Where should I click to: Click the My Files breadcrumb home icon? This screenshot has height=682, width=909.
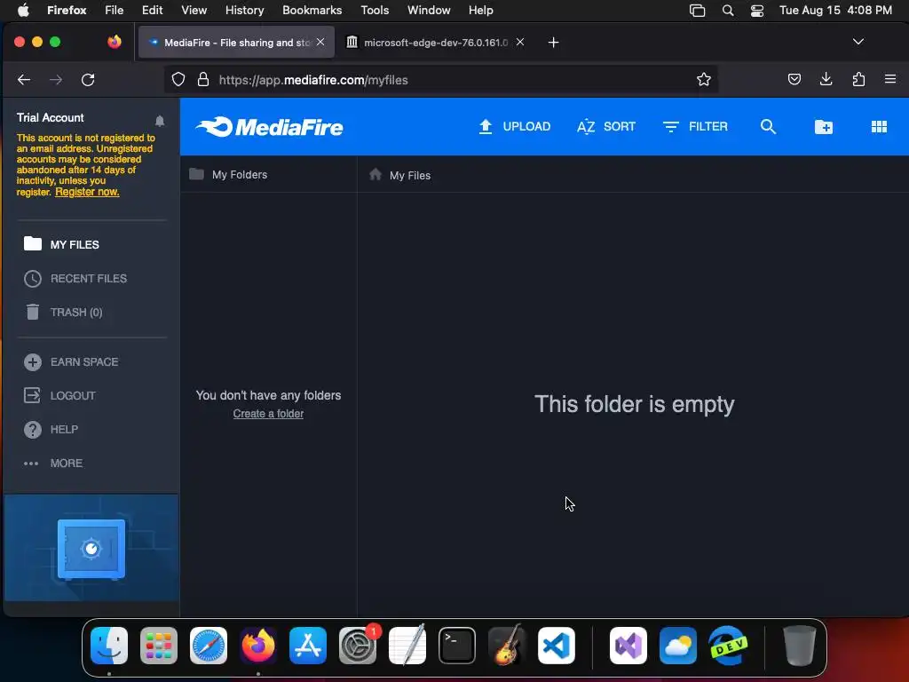375,174
